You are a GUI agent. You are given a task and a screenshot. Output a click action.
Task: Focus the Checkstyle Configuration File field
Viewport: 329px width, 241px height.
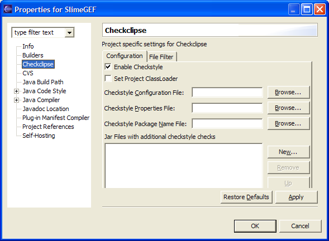coord(227,93)
